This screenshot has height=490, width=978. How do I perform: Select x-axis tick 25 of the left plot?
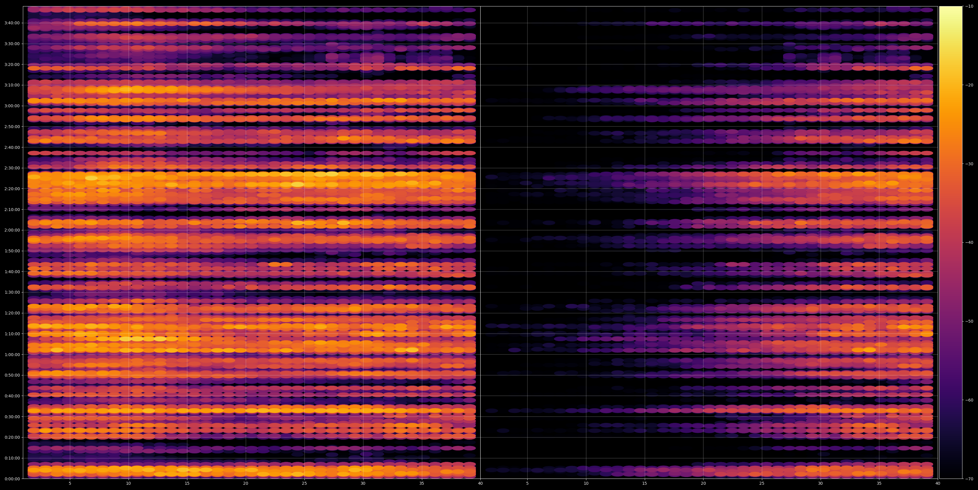[304, 484]
